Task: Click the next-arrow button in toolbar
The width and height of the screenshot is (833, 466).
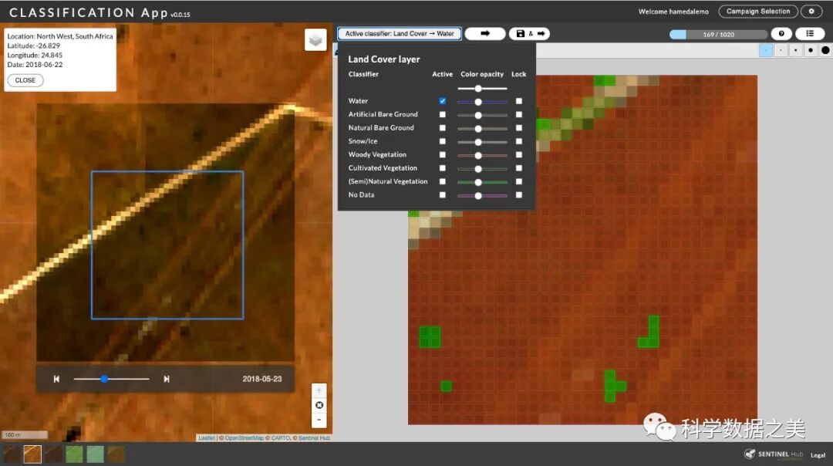Action: (x=484, y=34)
